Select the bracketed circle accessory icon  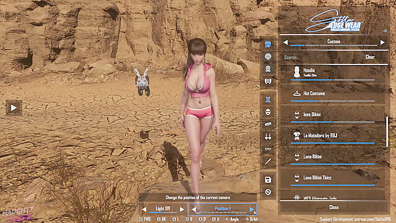coord(268,81)
